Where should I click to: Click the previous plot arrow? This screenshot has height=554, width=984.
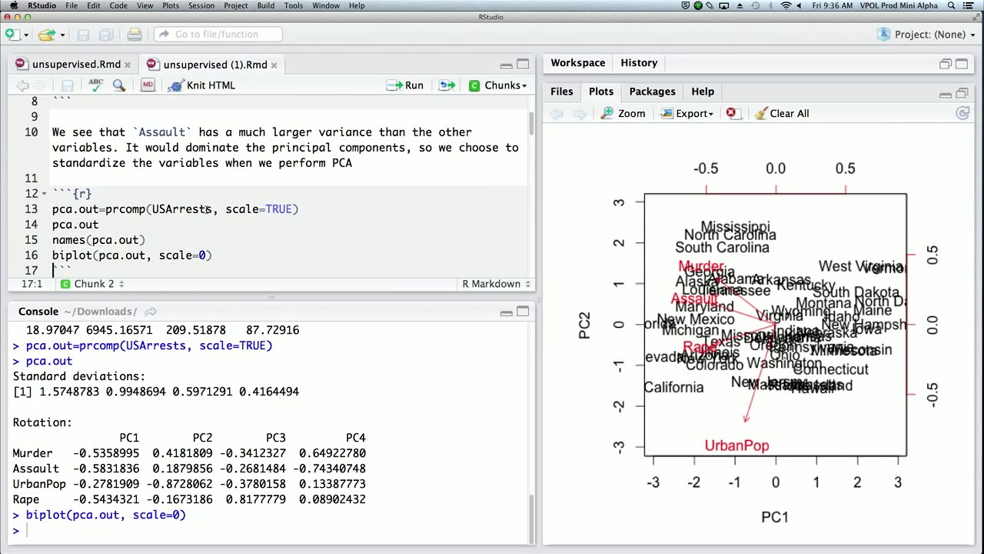pyautogui.click(x=557, y=114)
